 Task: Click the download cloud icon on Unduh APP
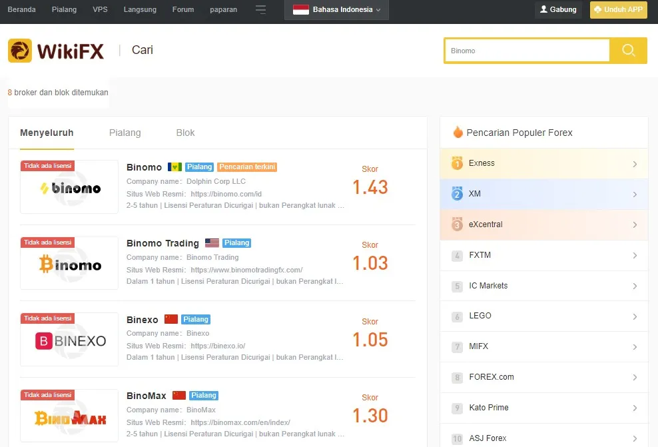pyautogui.click(x=597, y=9)
